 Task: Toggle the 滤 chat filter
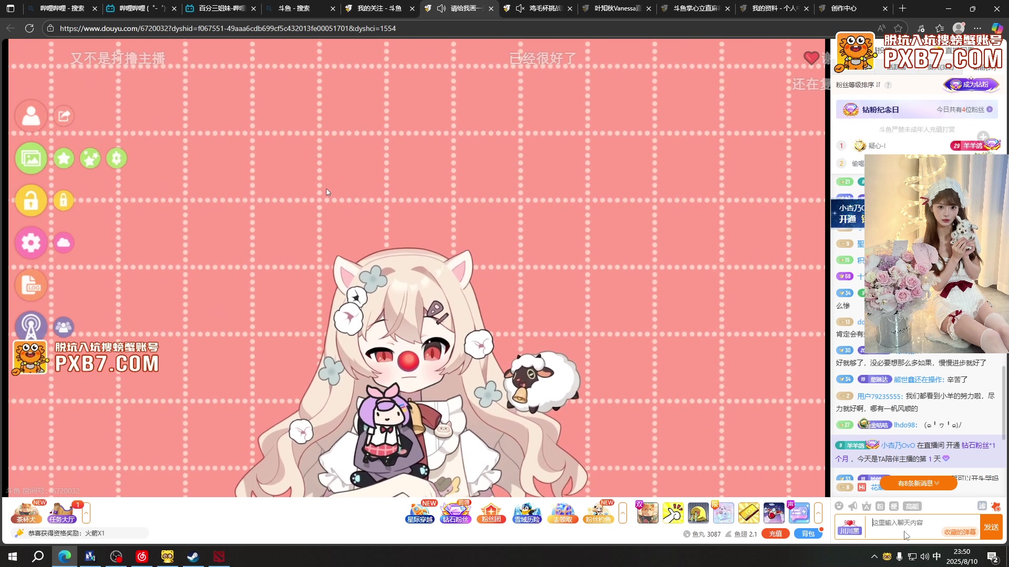(982, 506)
